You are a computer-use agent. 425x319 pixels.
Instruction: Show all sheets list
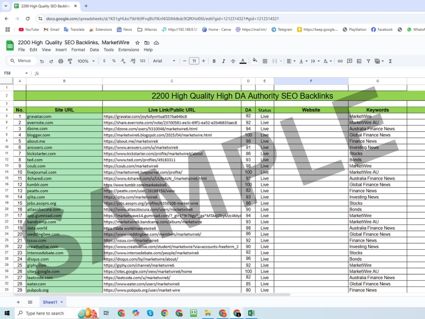30,302
